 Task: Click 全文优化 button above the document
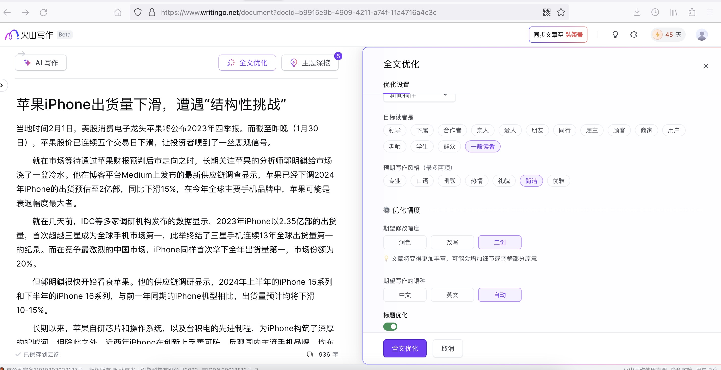tap(247, 62)
